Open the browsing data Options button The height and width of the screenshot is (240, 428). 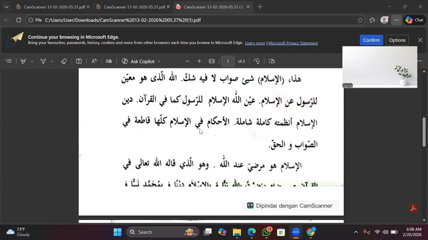point(397,40)
